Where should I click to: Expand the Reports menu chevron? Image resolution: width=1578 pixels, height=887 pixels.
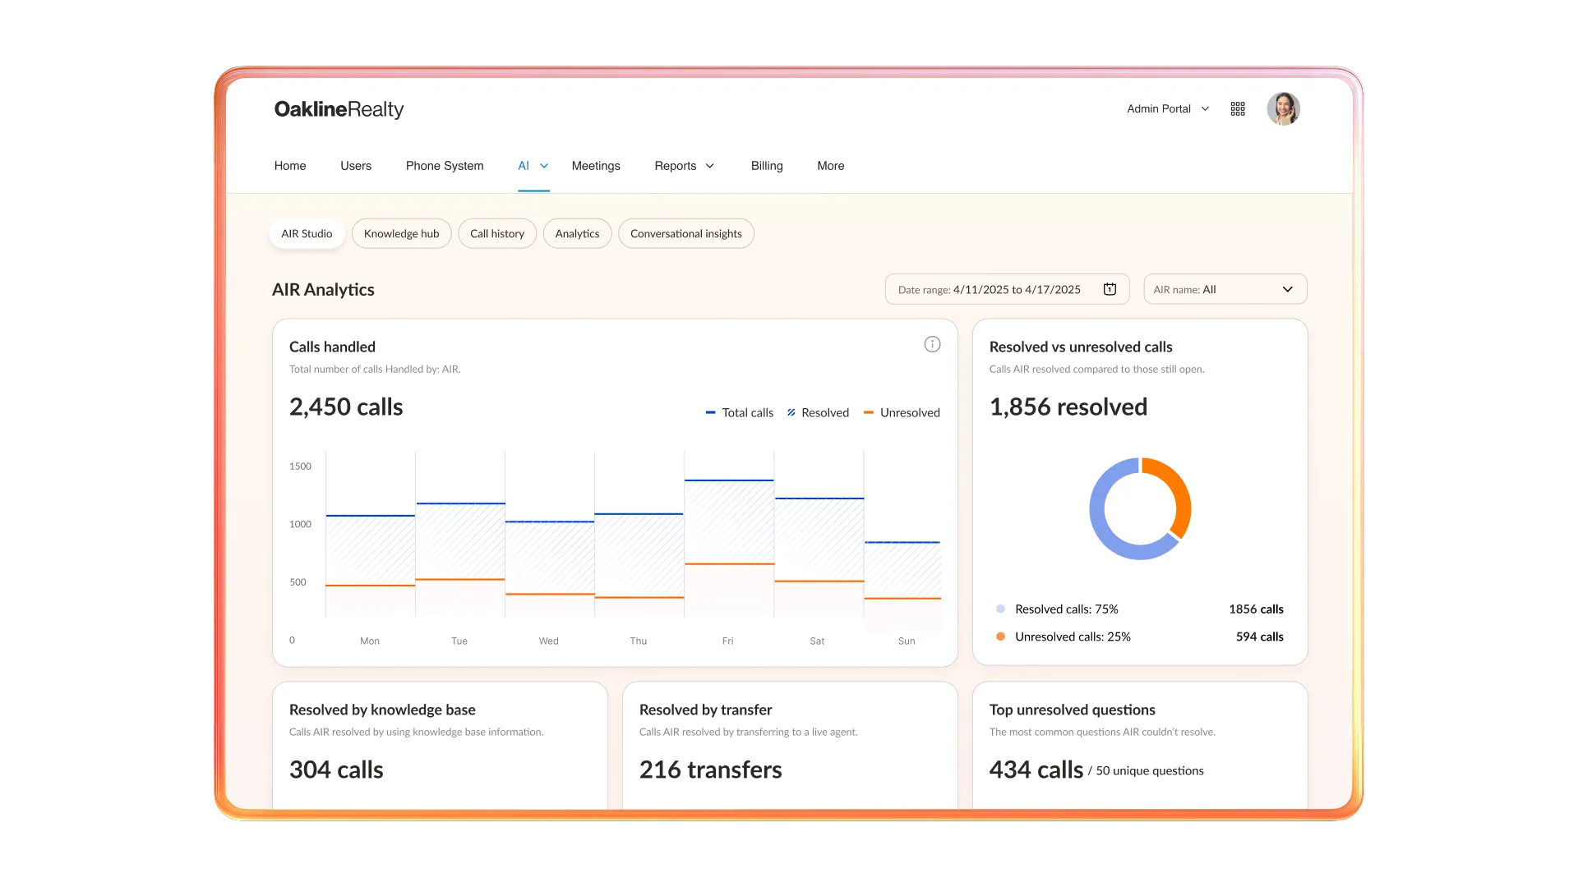coord(708,165)
